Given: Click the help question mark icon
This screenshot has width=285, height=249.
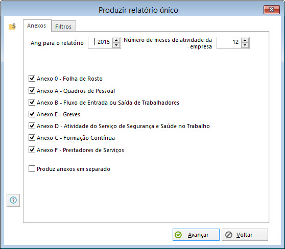Looking at the screenshot, I should coord(13,200).
